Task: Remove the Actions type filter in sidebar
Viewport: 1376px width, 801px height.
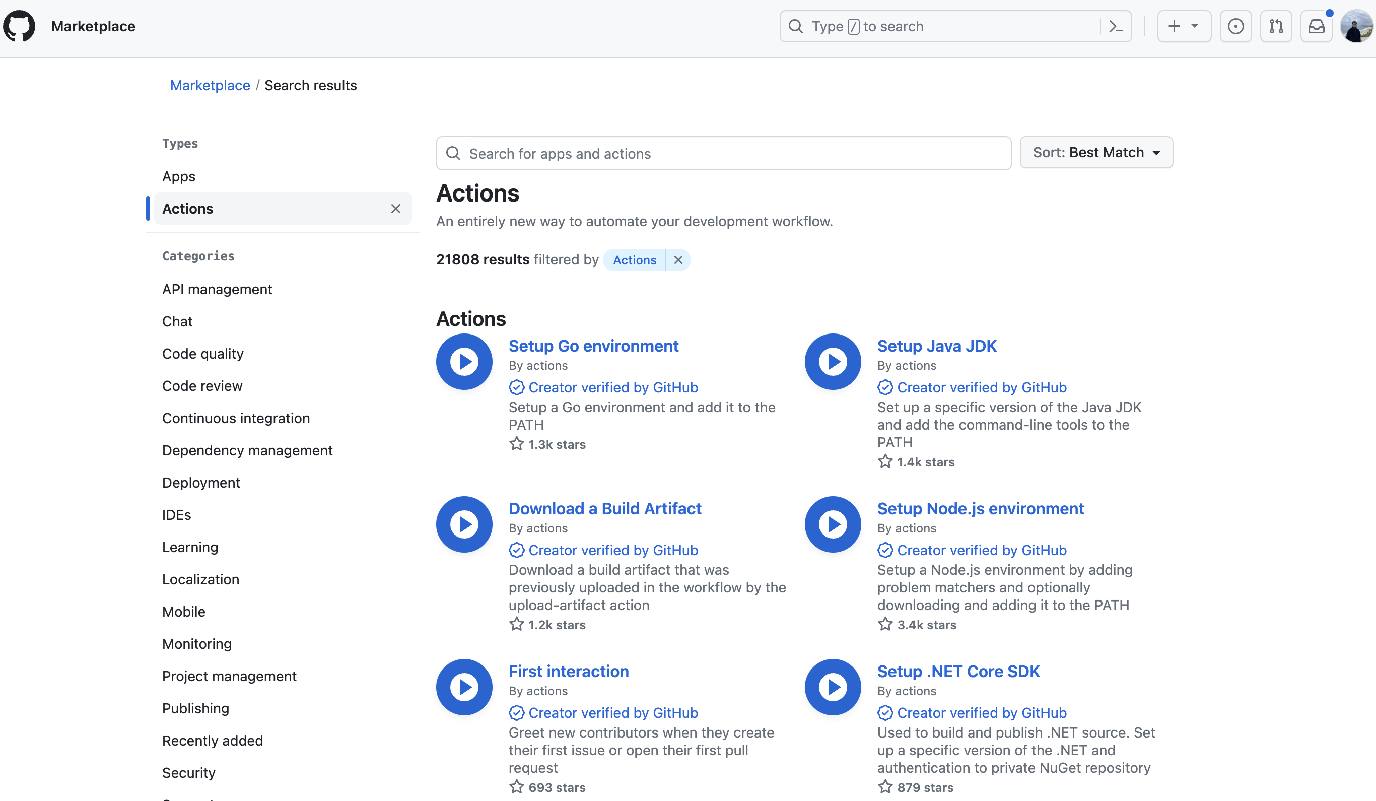Action: click(396, 209)
